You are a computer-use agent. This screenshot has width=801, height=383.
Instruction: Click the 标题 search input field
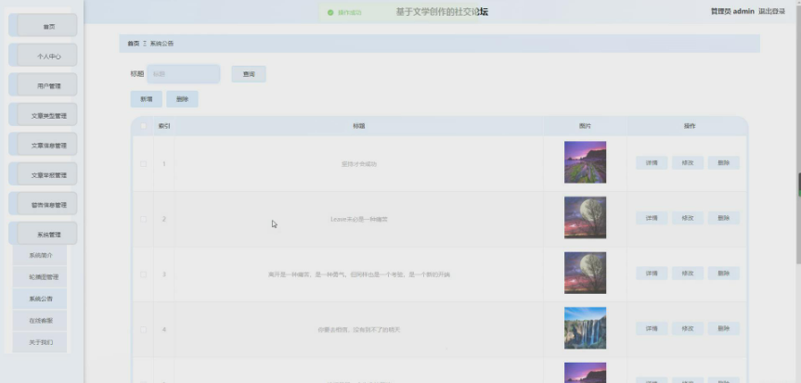coord(184,74)
